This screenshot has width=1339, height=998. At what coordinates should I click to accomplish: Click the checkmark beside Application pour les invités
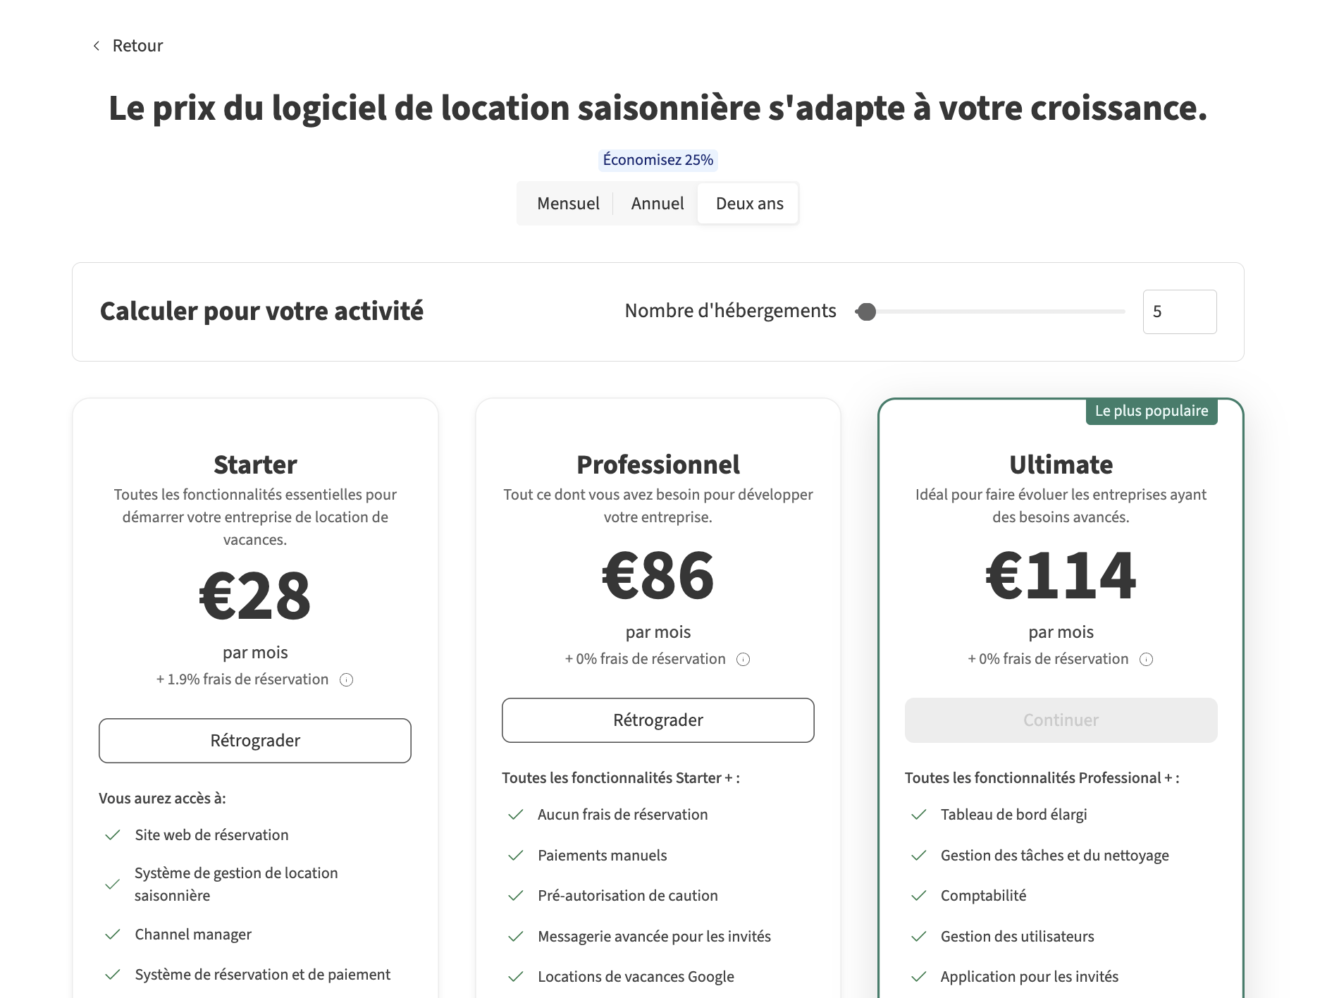pyautogui.click(x=918, y=976)
